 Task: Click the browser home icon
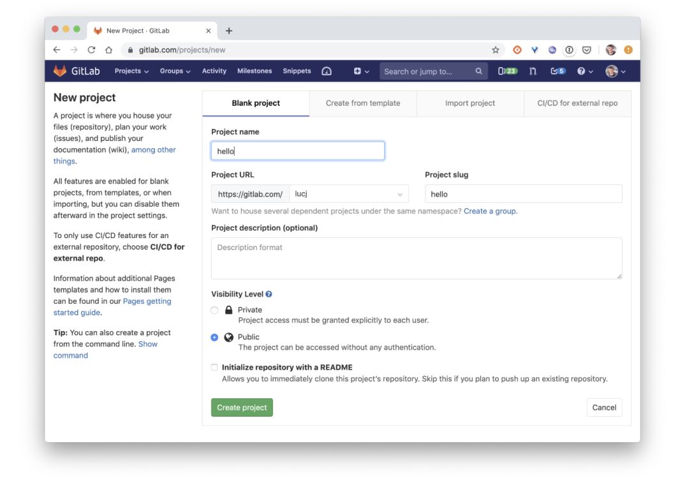[x=108, y=50]
